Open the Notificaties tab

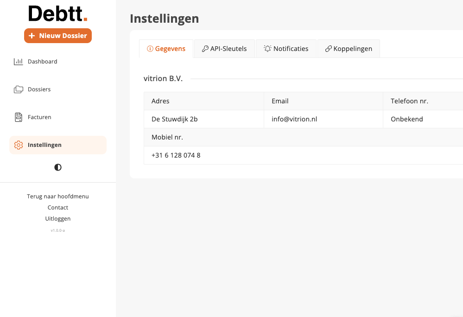tap(286, 49)
